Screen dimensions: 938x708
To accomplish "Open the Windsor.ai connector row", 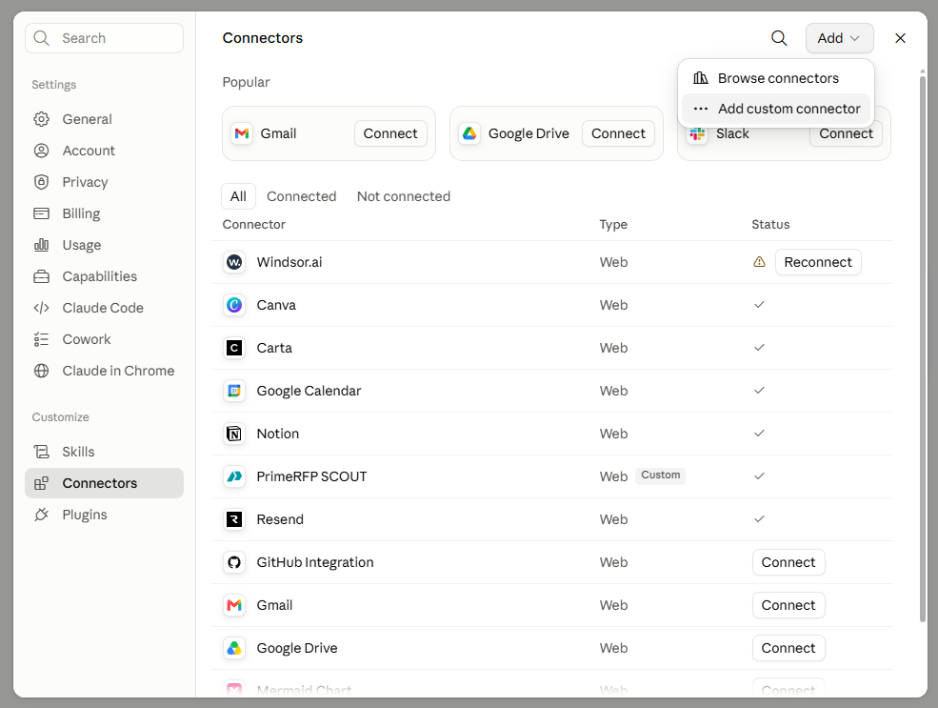I will tap(552, 262).
